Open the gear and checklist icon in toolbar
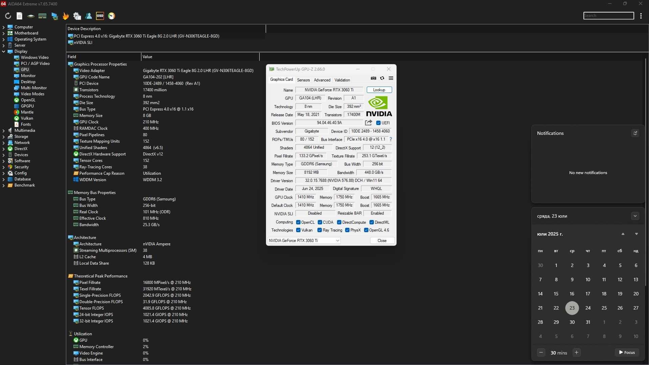 coord(77,16)
